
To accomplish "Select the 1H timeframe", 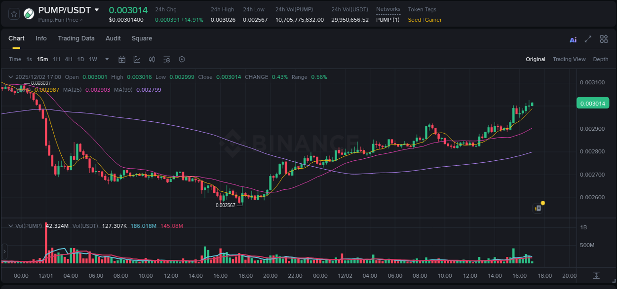I will pos(56,59).
